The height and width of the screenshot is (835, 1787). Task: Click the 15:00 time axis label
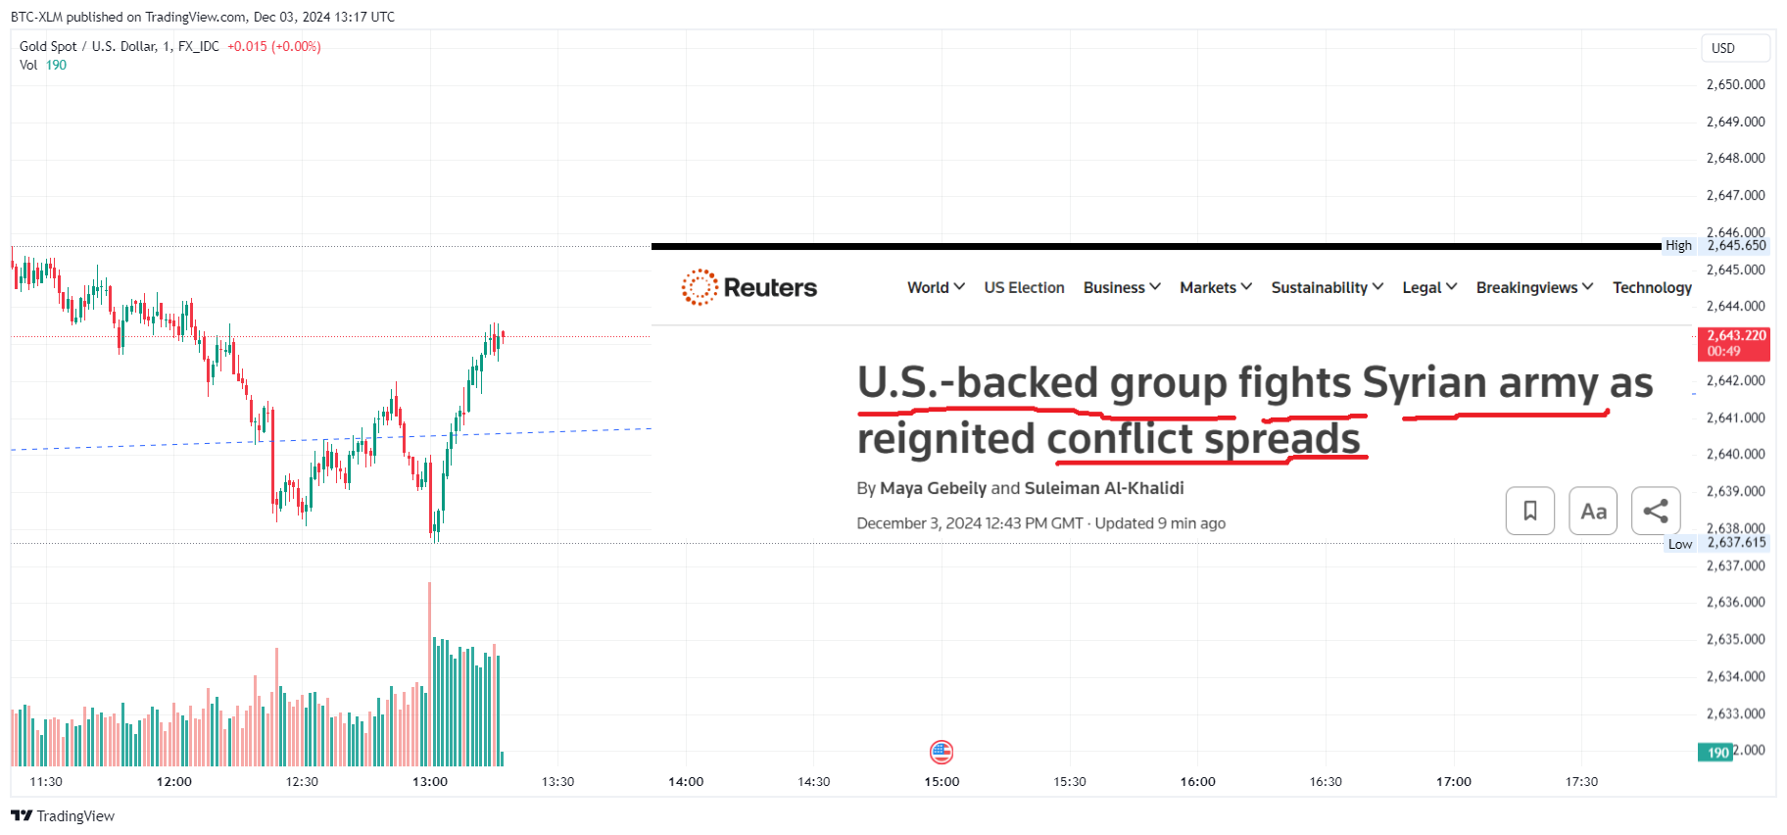pos(942,781)
